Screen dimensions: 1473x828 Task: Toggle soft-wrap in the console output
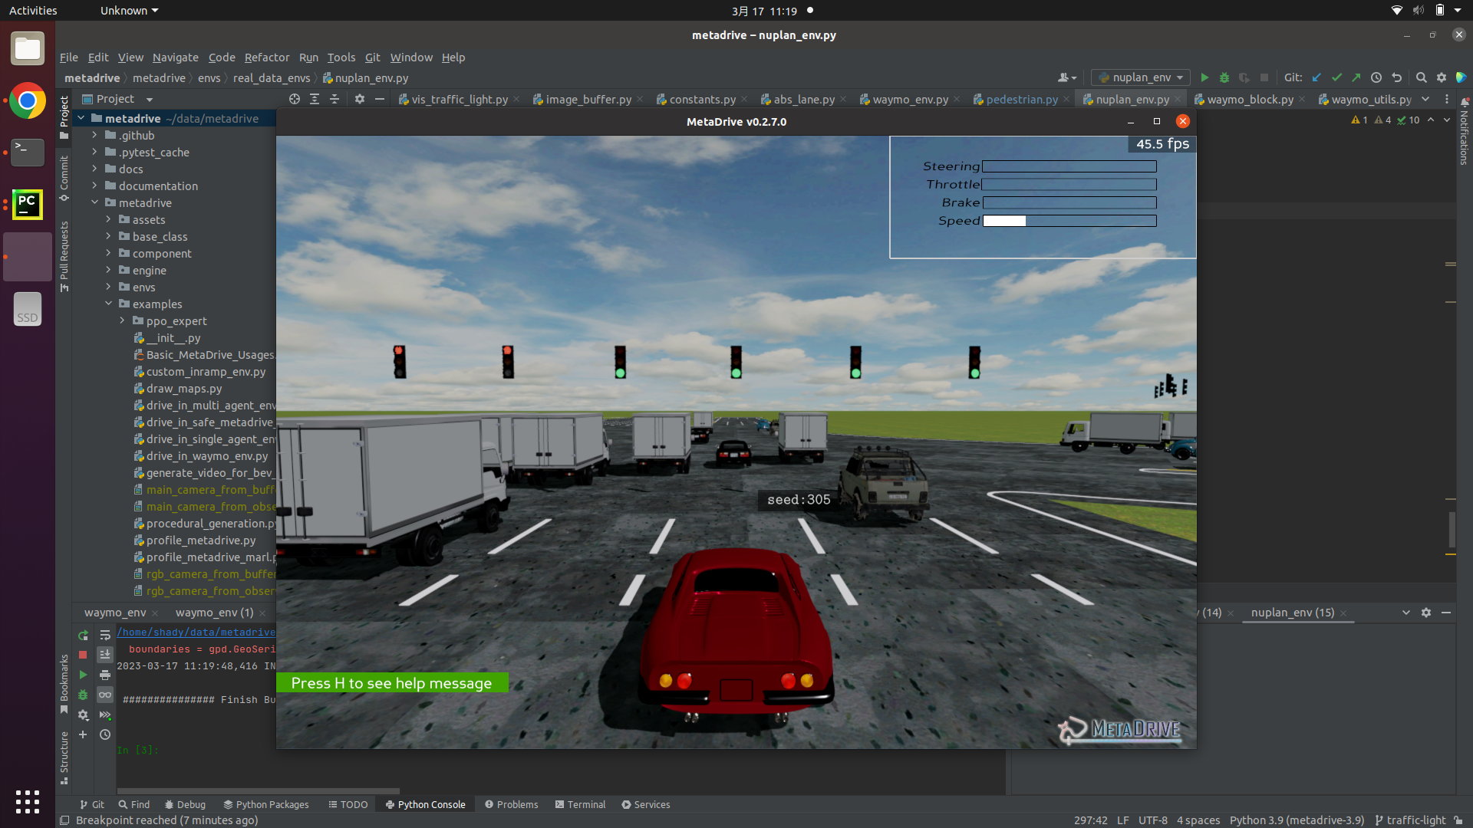coord(105,635)
